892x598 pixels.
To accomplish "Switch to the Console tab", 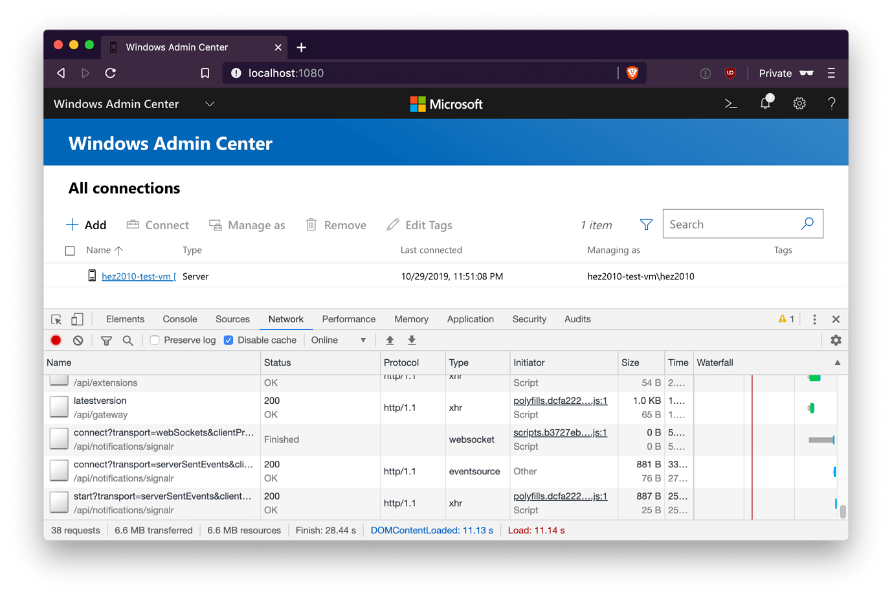I will pyautogui.click(x=180, y=319).
